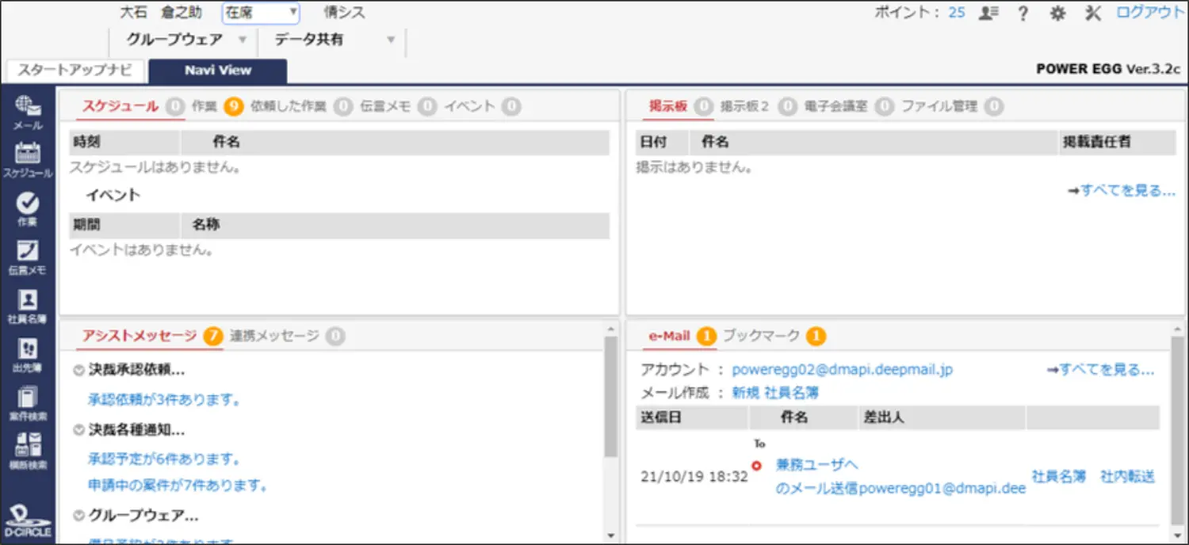The image size is (1189, 545).
Task: Click the help question mark icon
Action: [1023, 13]
